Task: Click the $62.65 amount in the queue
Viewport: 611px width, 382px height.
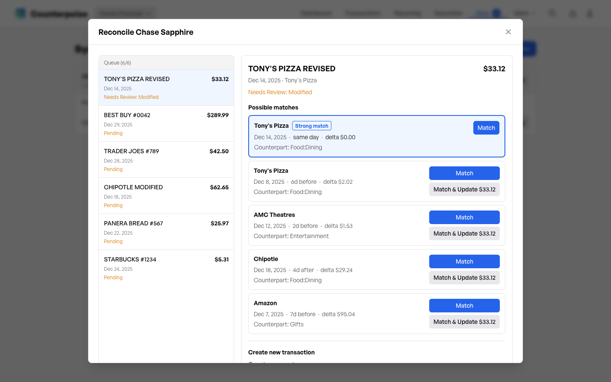Action: click(219, 187)
